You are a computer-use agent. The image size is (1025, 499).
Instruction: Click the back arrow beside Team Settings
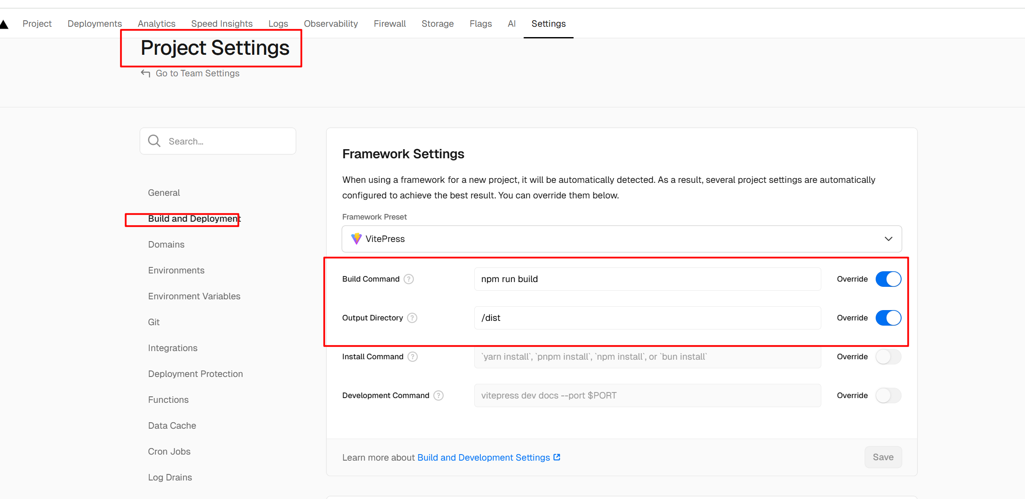coord(145,73)
